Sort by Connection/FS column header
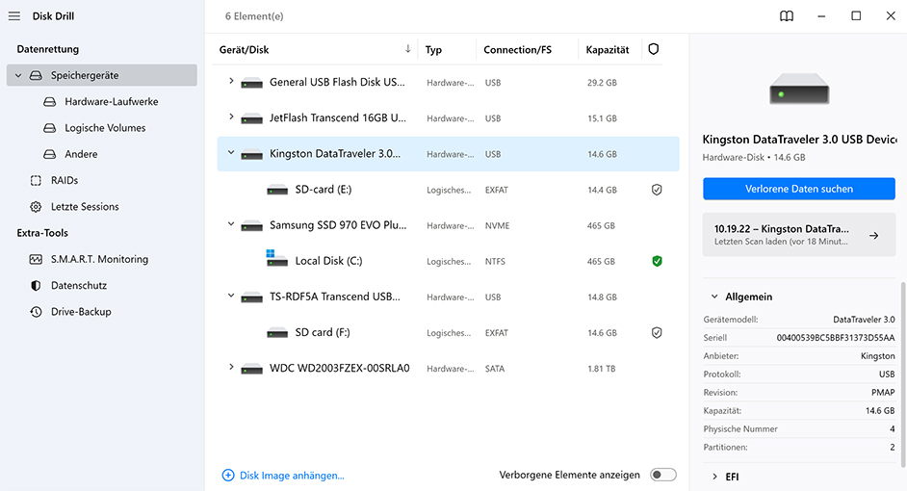 517,50
